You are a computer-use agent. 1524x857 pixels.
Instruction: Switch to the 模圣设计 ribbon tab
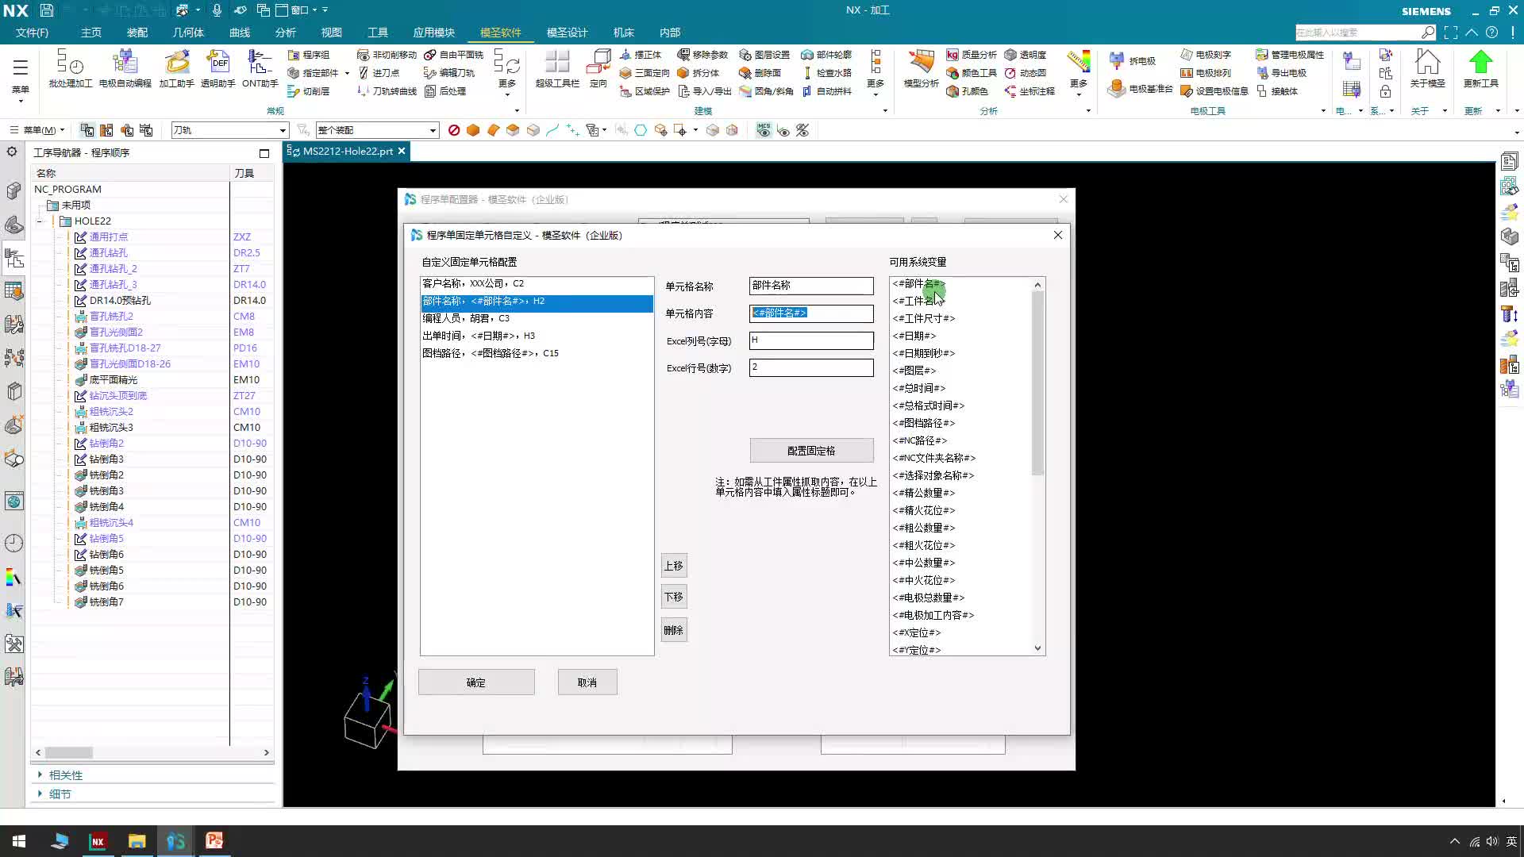[x=567, y=33]
